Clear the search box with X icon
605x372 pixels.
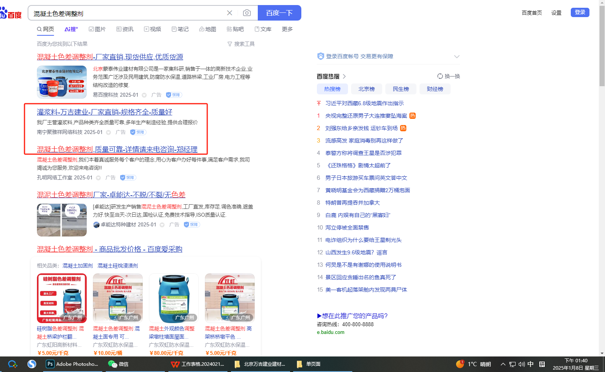coord(229,13)
